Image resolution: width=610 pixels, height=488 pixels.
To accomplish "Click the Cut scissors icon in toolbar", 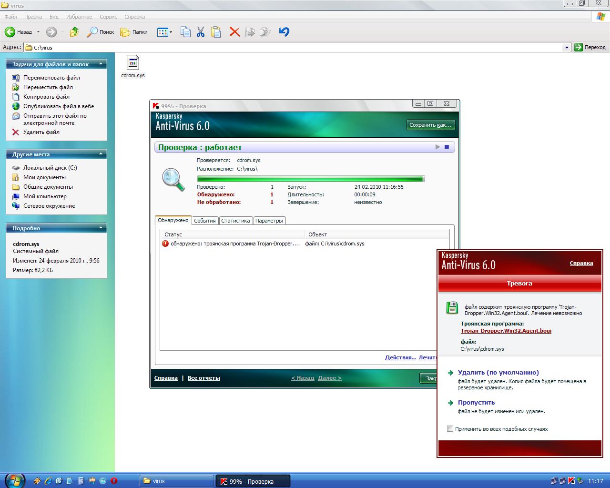I will pos(201,32).
